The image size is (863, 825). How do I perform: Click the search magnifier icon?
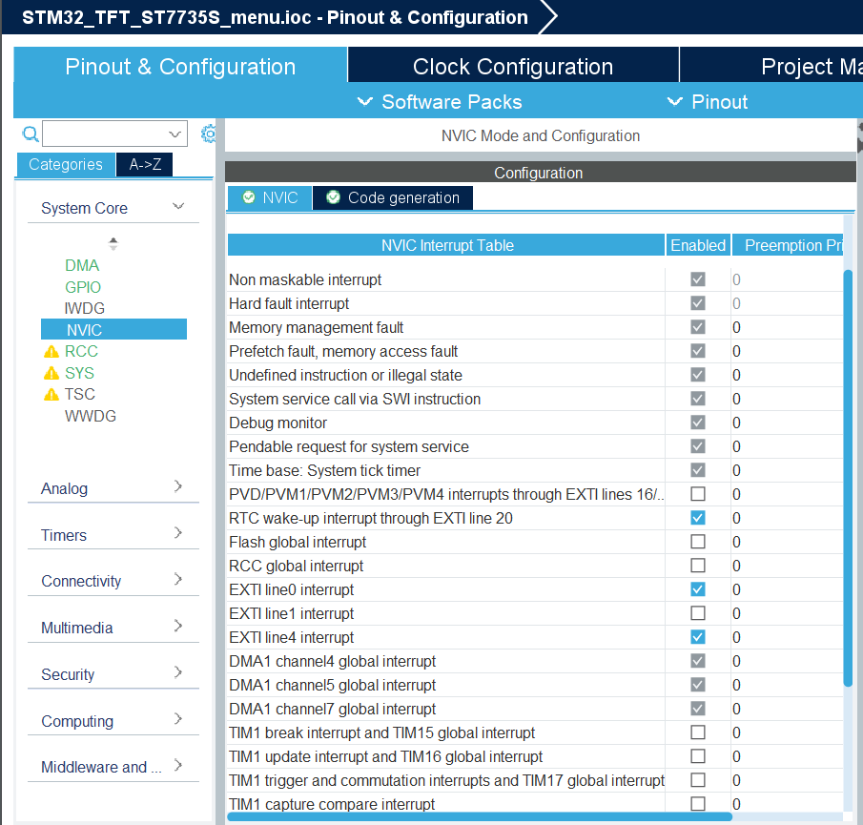31,134
